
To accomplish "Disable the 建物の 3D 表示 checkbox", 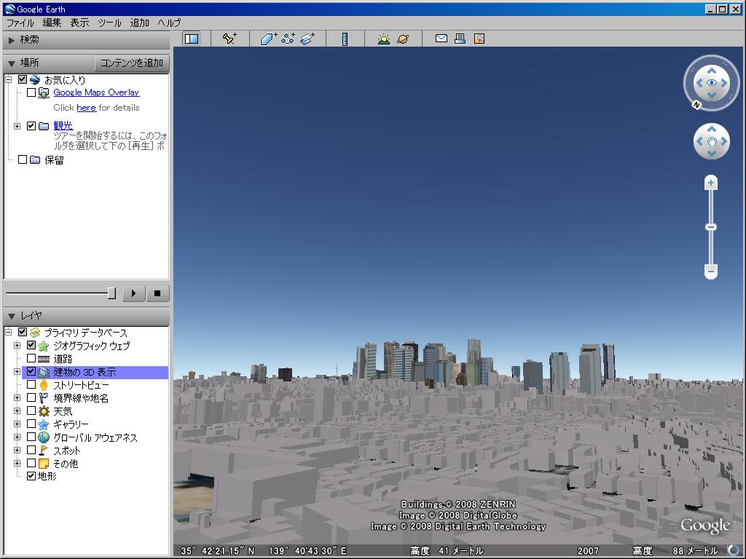I will pos(31,371).
